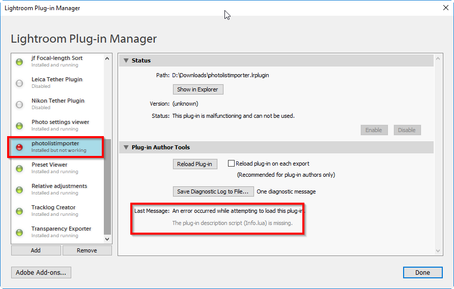The image size is (454, 289).
Task: Save Diagnostic Log to File
Action: point(213,191)
